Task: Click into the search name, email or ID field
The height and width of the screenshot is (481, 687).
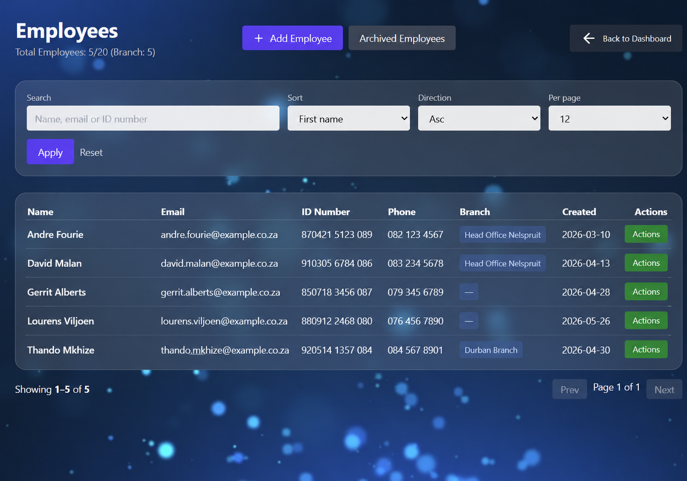Action: click(153, 118)
